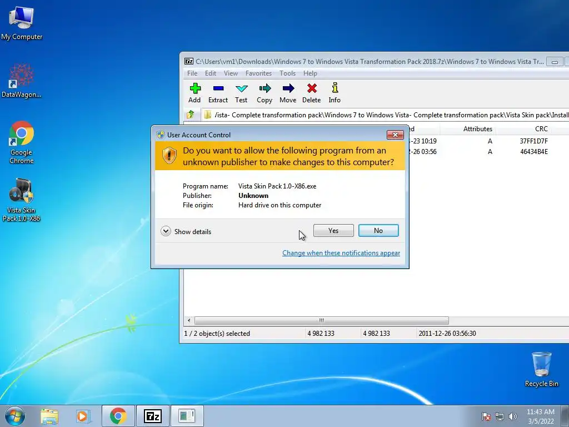Open the My Computer desktop icon
Viewport: 569px width, 427px height.
pos(22,22)
